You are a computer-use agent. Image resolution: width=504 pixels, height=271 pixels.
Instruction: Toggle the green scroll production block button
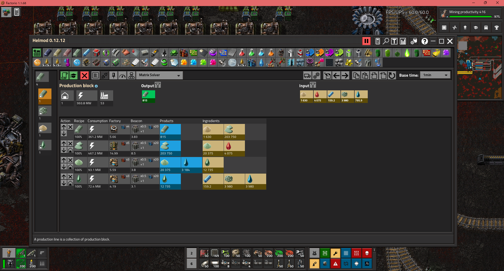point(64,76)
